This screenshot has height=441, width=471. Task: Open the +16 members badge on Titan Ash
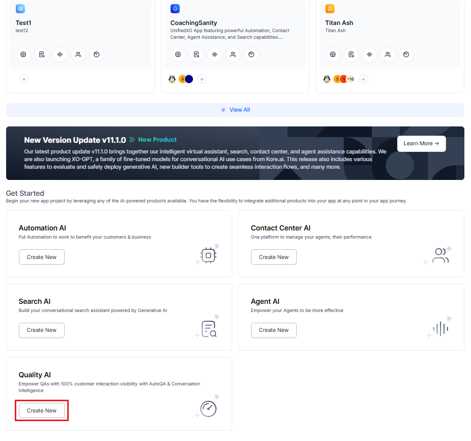[x=350, y=79]
